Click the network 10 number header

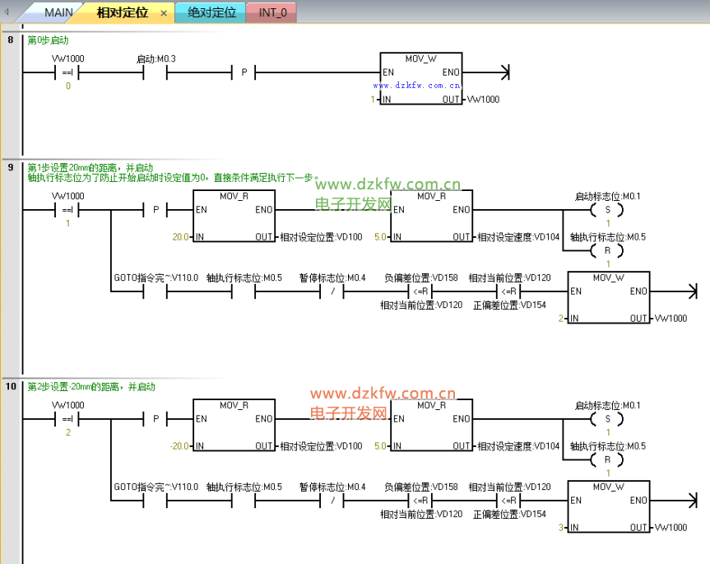point(11,386)
